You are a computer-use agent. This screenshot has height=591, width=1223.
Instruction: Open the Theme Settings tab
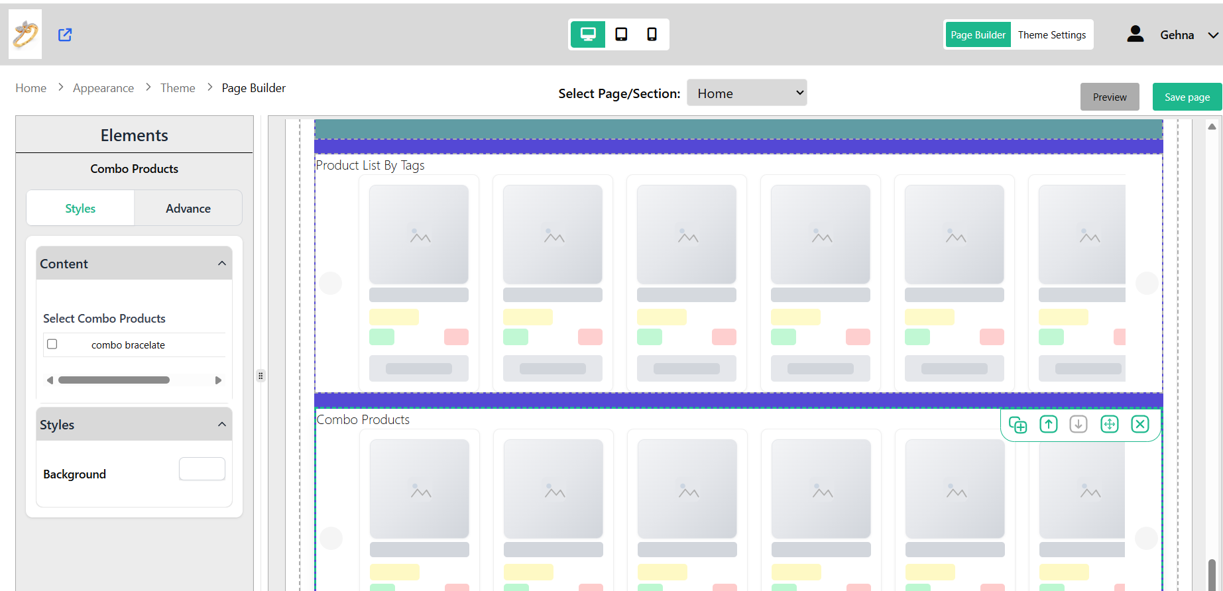pos(1052,34)
